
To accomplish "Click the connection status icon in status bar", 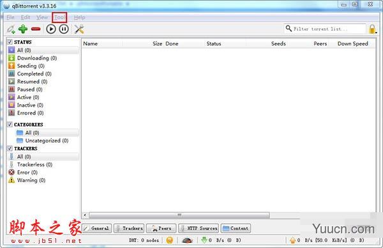I will tap(170, 240).
